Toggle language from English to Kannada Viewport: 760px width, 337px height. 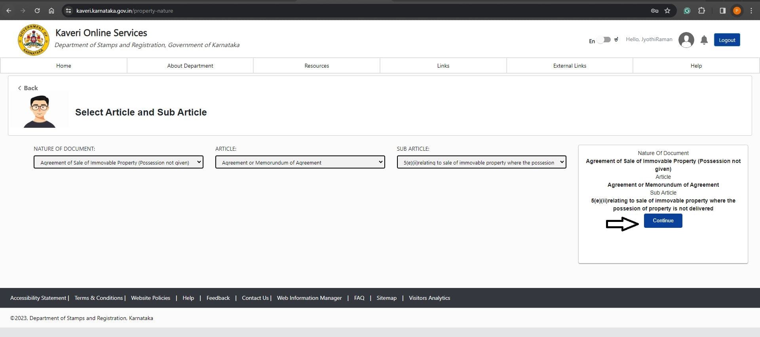(x=604, y=40)
